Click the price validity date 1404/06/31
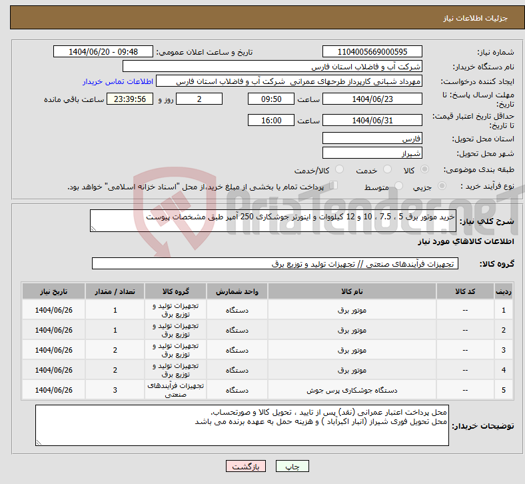Viewport: 525px width, 484px height. [x=372, y=120]
